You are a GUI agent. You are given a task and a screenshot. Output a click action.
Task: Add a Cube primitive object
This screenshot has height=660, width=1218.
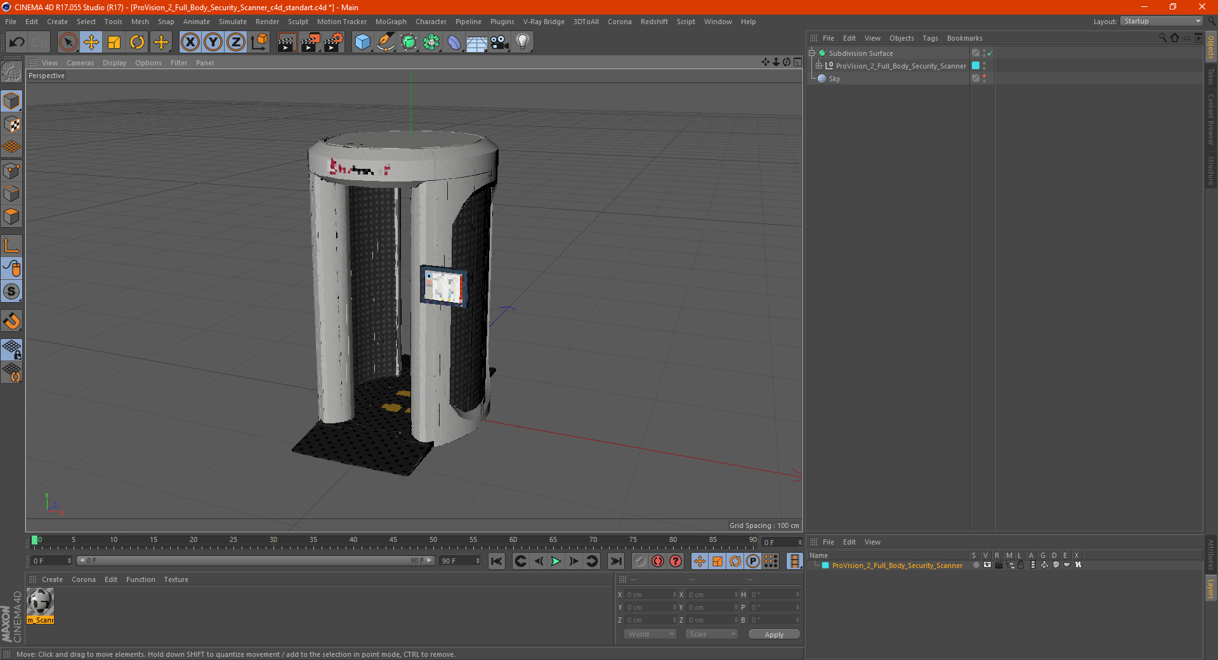[362, 43]
